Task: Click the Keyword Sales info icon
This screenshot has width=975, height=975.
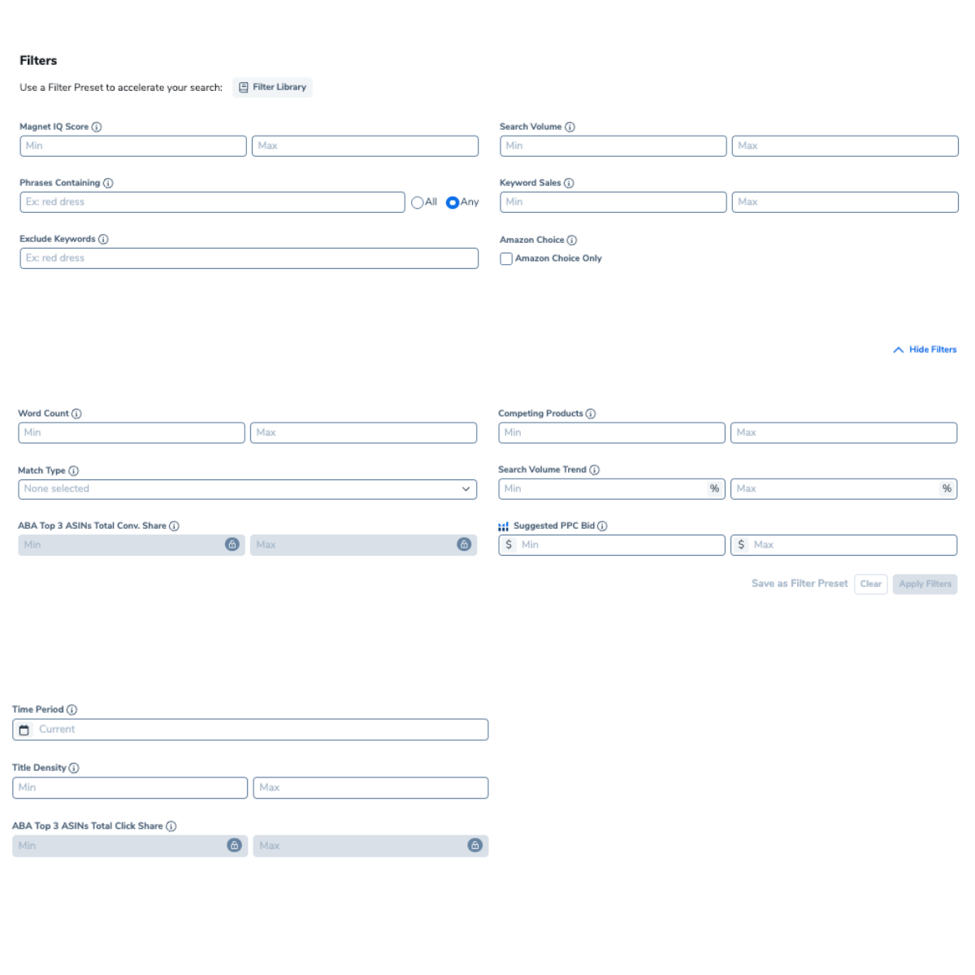Action: coord(569,183)
